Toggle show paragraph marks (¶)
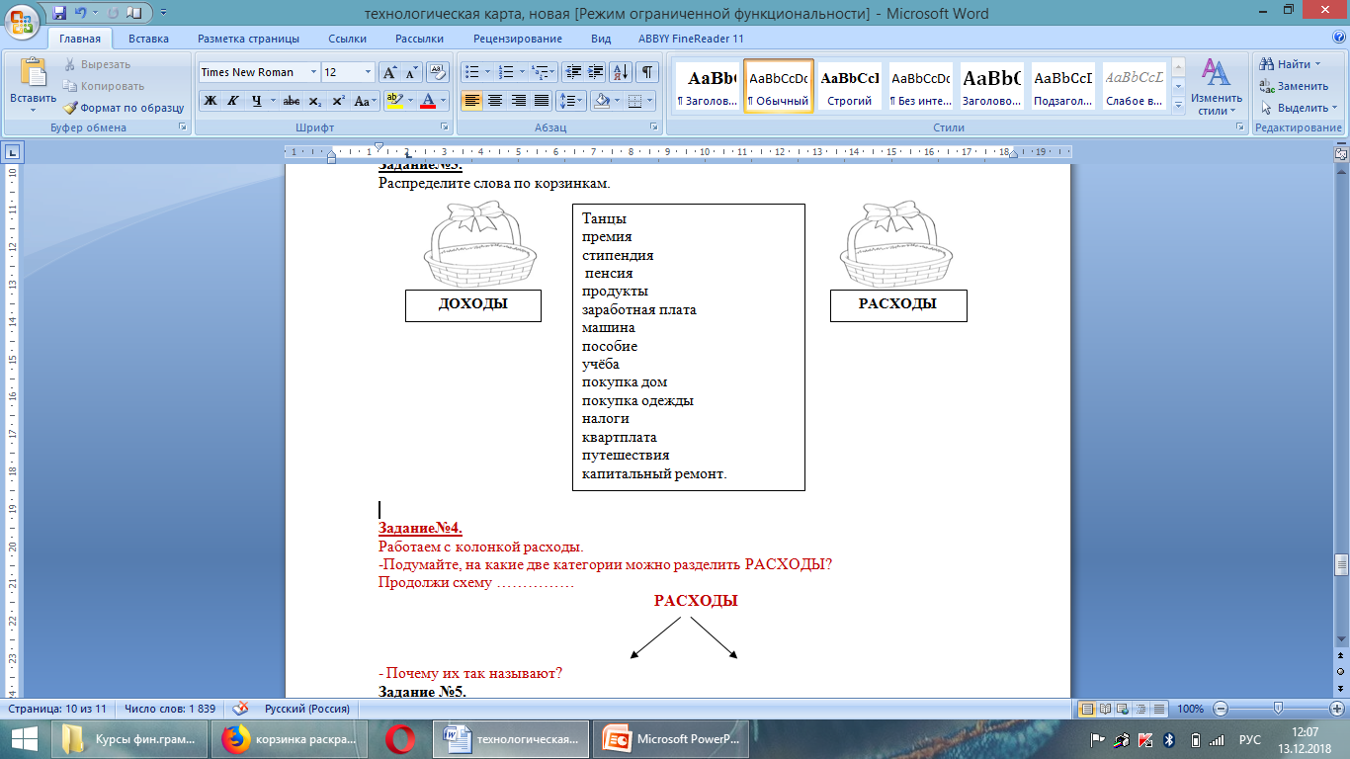The image size is (1350, 759). click(x=646, y=72)
